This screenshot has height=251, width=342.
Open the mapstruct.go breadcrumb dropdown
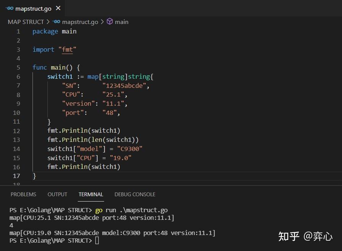tap(80, 22)
